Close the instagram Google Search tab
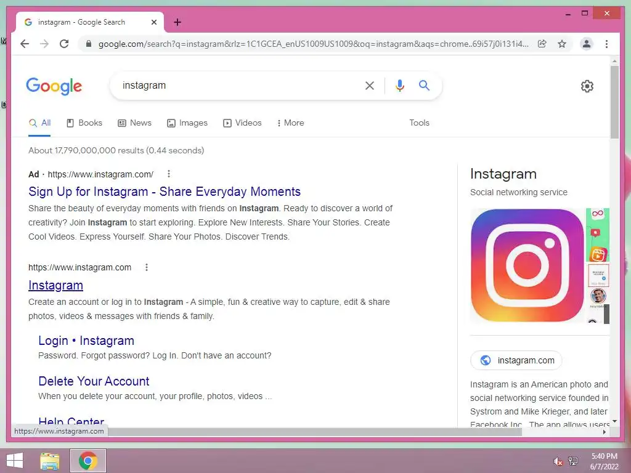631x473 pixels. click(153, 22)
